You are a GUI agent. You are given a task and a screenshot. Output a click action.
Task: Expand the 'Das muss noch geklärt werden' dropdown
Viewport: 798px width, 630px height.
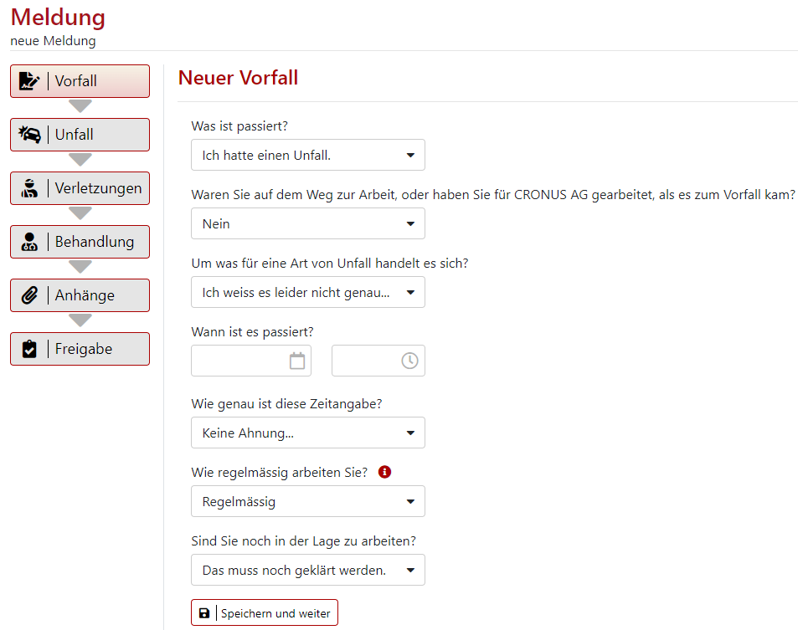307,570
